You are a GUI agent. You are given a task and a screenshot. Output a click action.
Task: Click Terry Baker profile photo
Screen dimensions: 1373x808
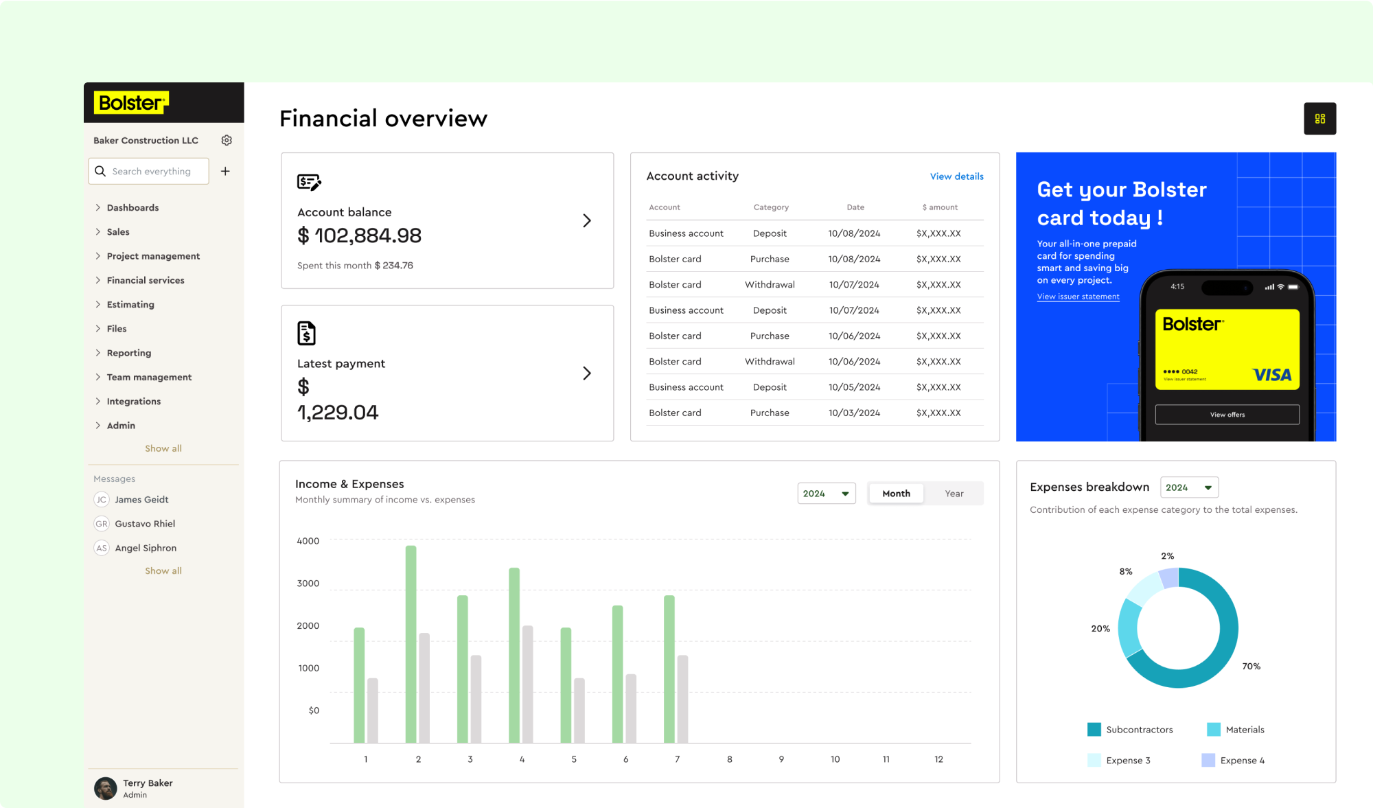(106, 788)
